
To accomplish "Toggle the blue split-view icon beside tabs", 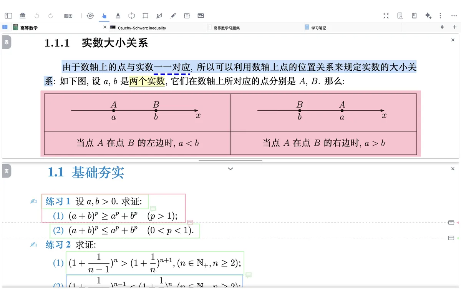I will click(5, 27).
